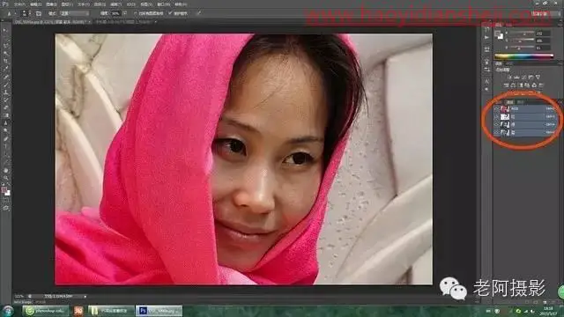Hide the second layer using its eye
The image size is (564, 317).
[496, 116]
